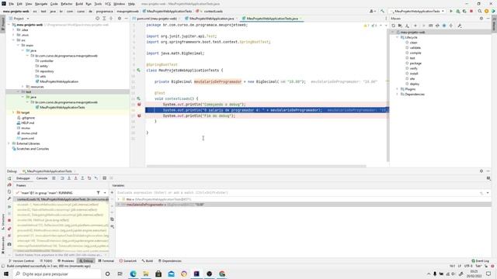This screenshot has width=497, height=279.
Task: Open the Navigate menu
Action: pos(41,4)
